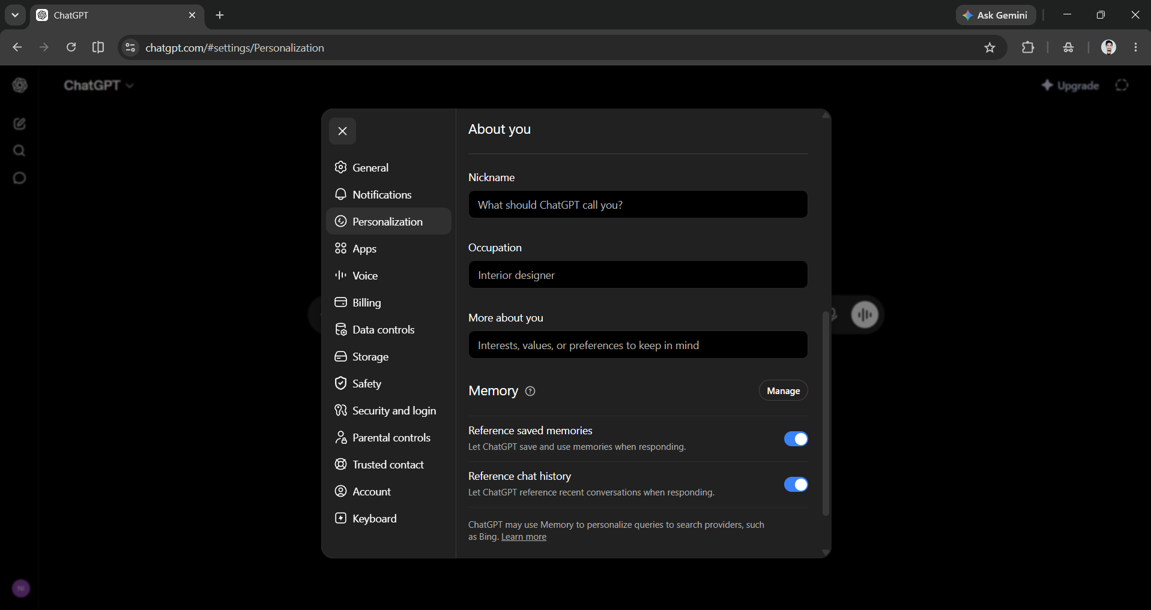Click the Memory help question-mark icon

[530, 391]
